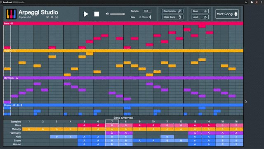Toggle Harmony pattern A in sample 8
Screen dimensions: 264x149
pos(125,133)
